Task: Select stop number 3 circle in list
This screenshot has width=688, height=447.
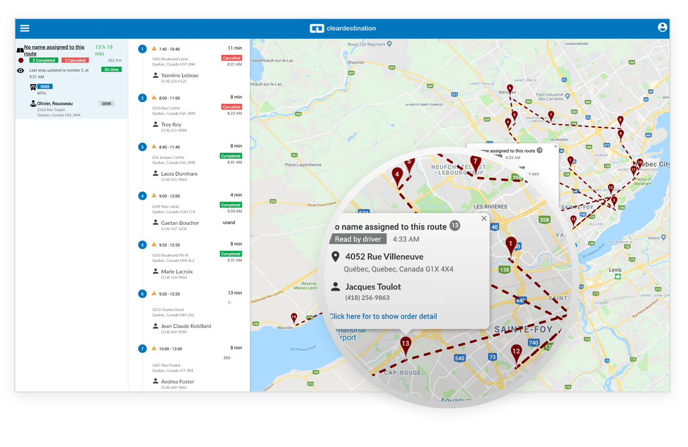Action: click(x=142, y=147)
